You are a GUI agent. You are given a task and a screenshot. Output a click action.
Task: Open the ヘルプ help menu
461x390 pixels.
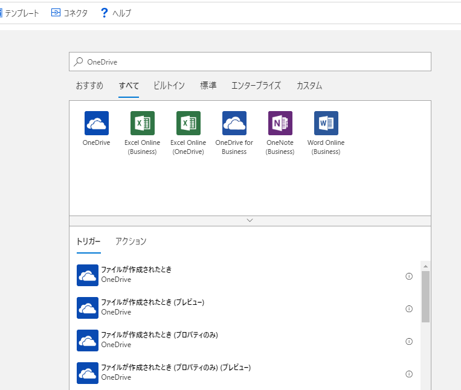coord(116,13)
